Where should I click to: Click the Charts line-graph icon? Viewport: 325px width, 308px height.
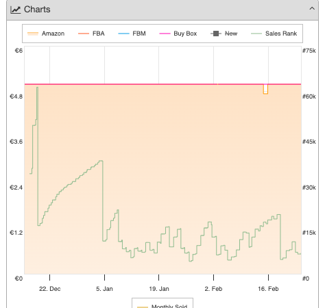point(15,10)
